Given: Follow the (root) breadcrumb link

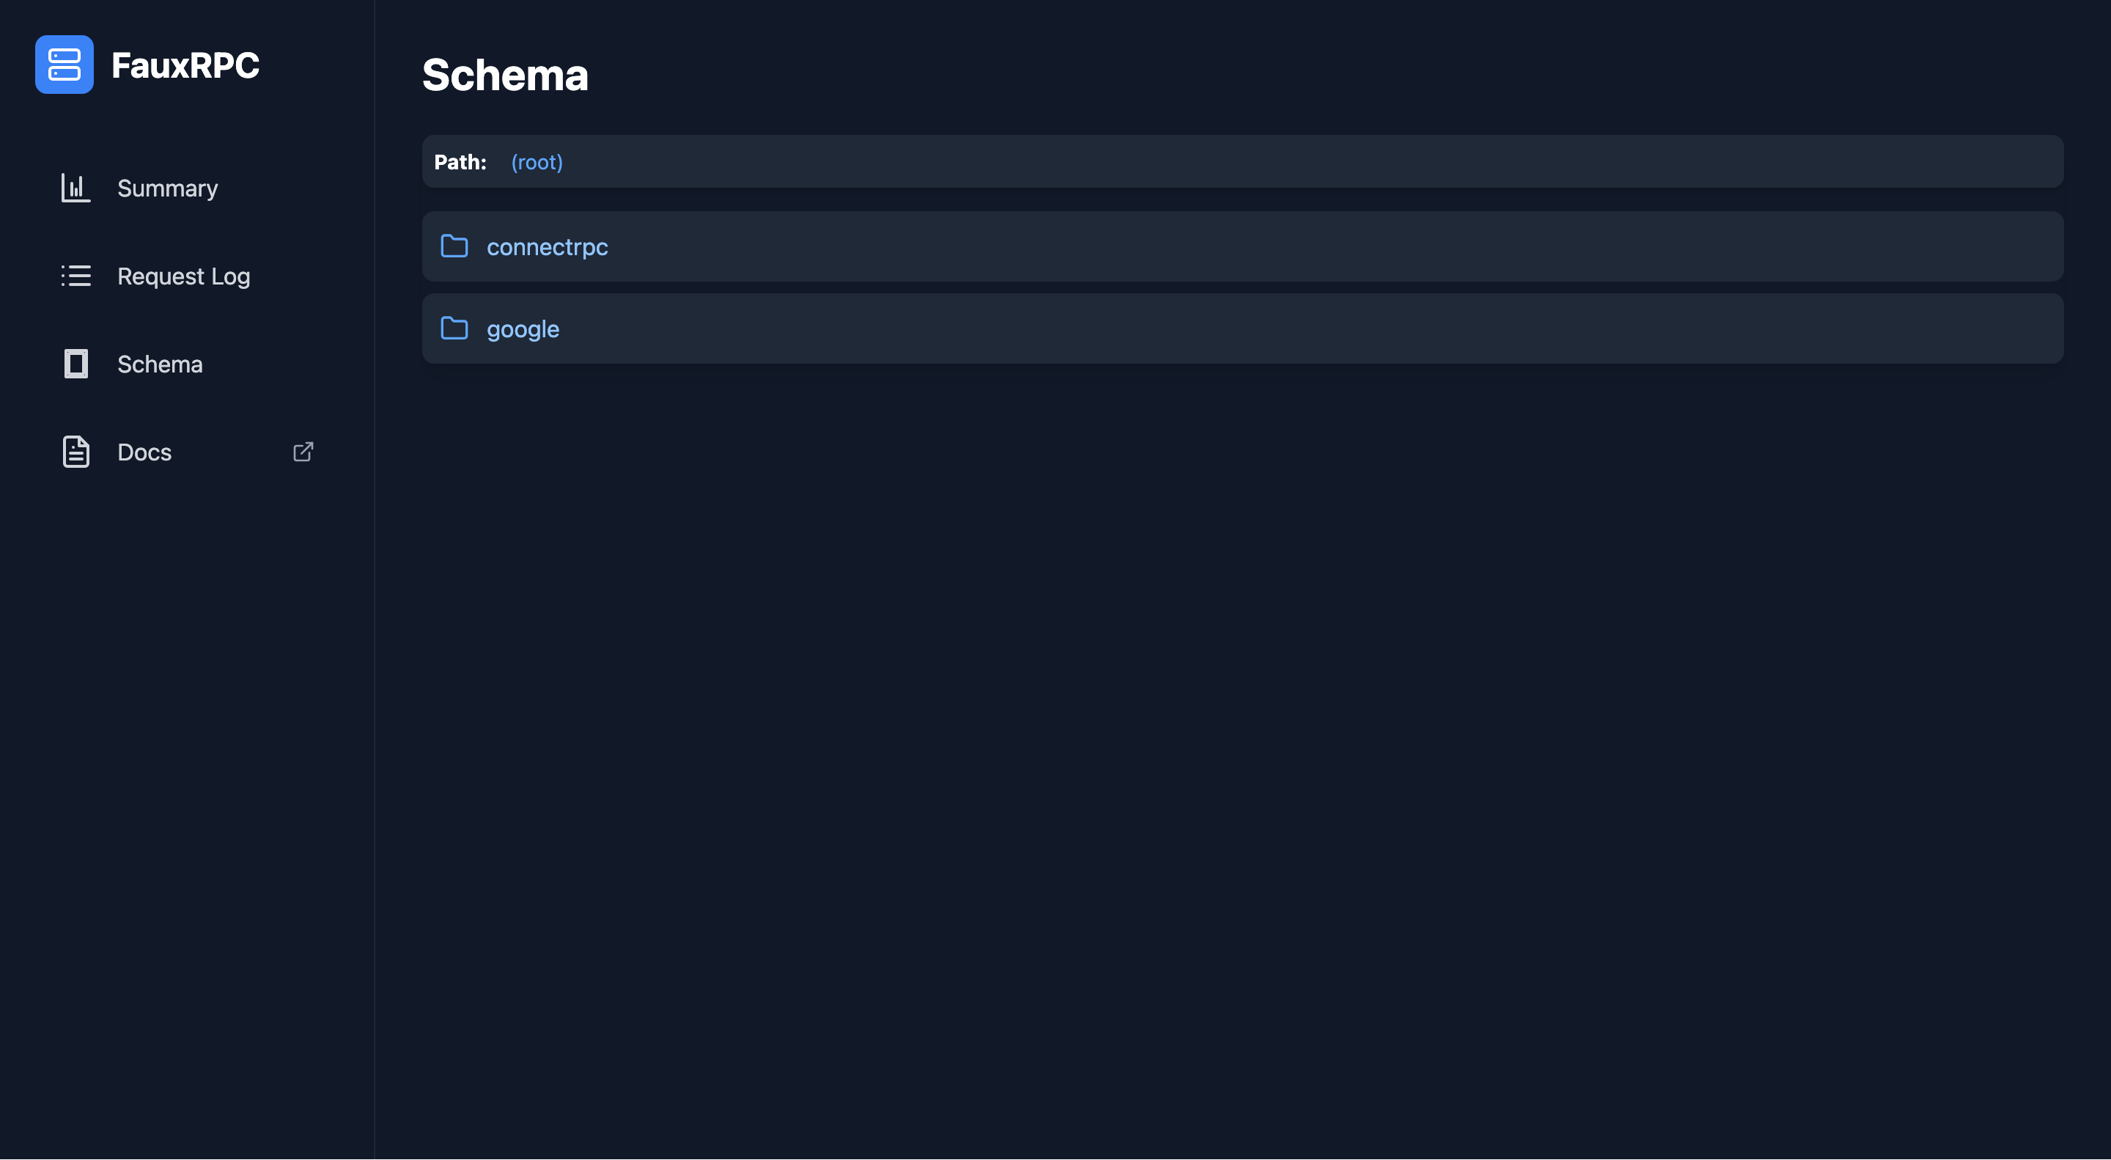Looking at the screenshot, I should tap(537, 161).
